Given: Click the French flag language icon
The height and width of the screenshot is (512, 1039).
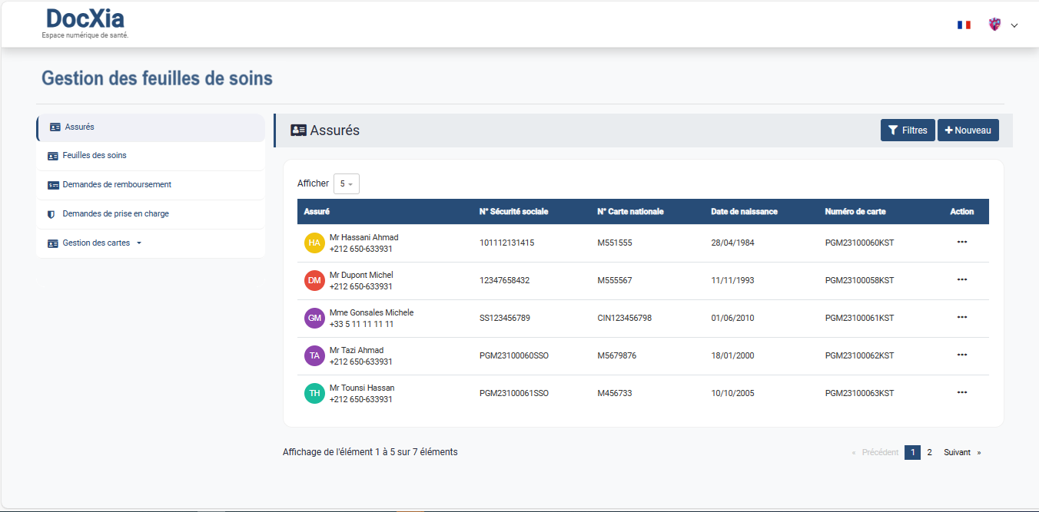Looking at the screenshot, I should (x=964, y=25).
